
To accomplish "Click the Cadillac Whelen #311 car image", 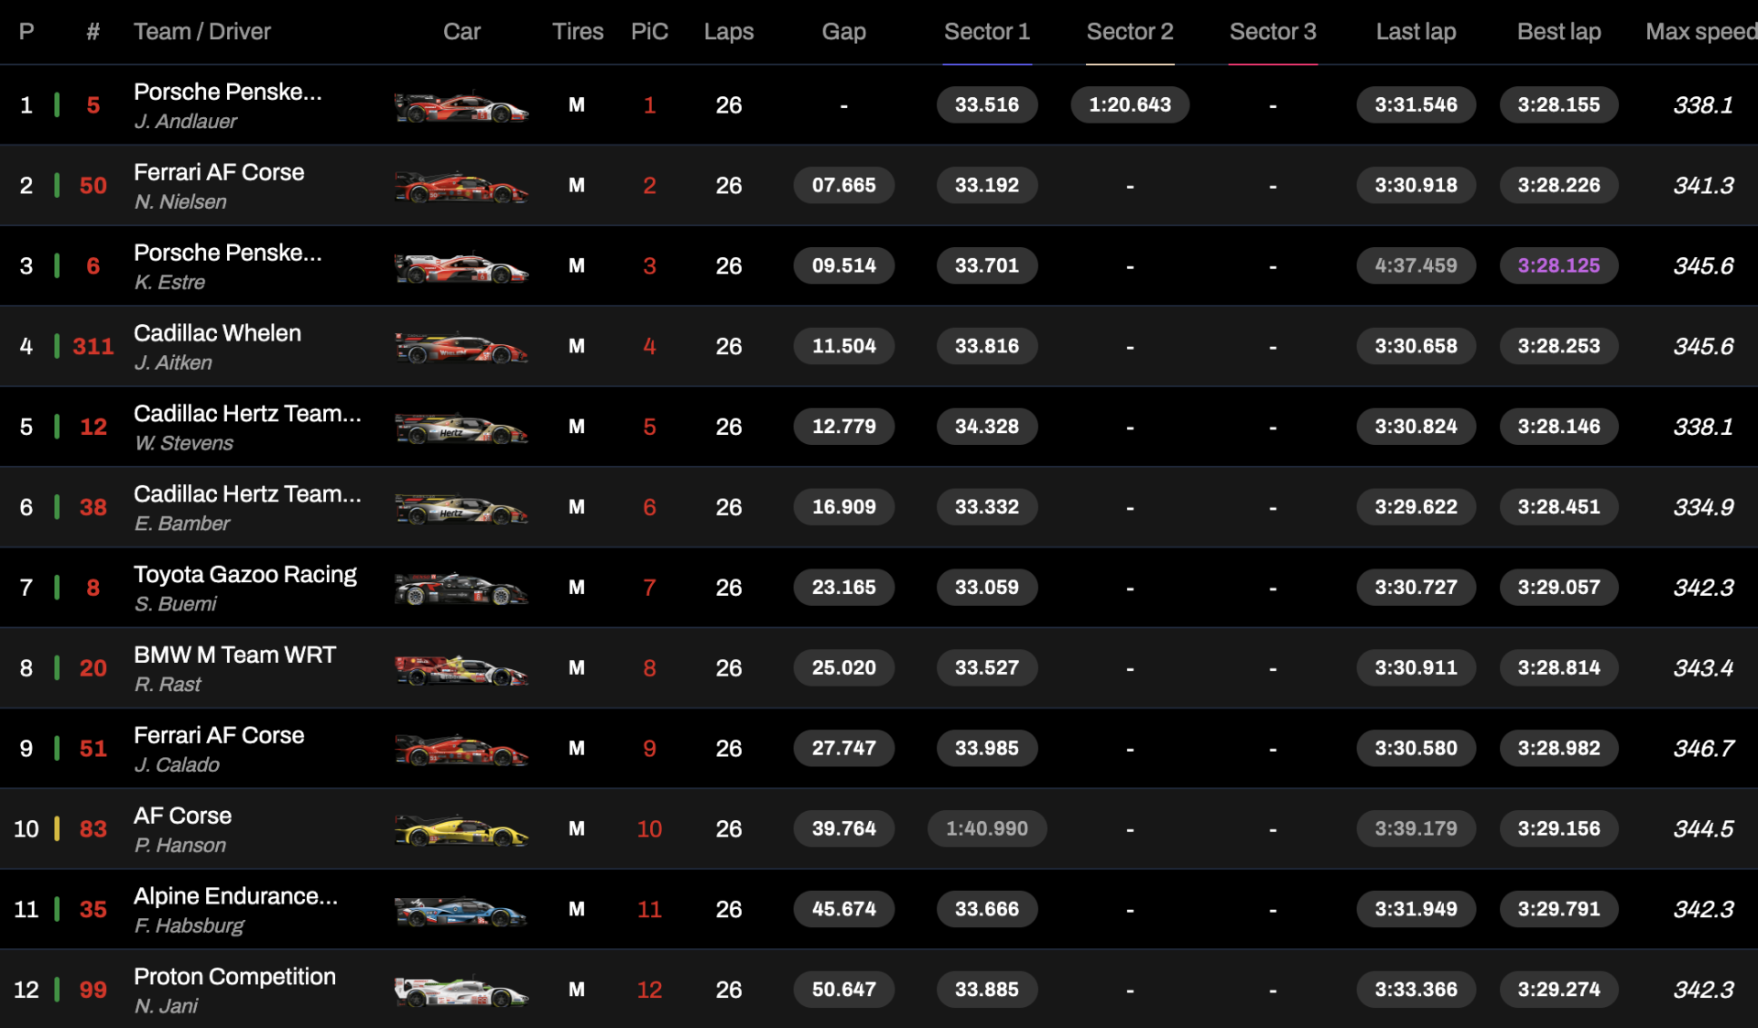I will point(461,349).
